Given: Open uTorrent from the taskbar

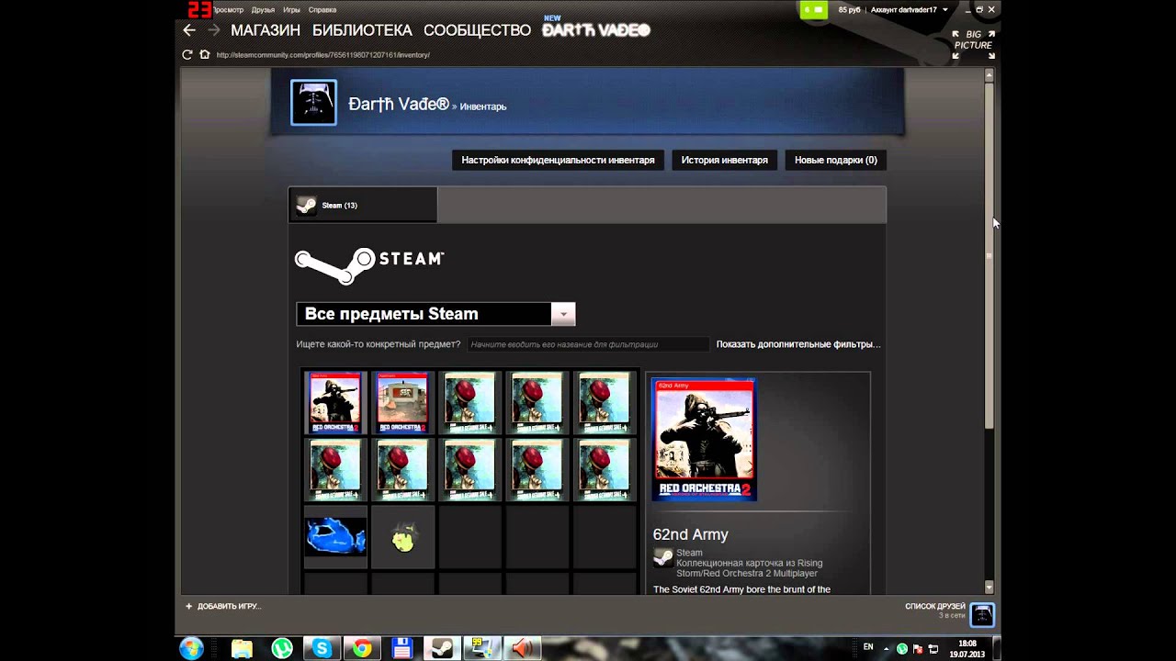Looking at the screenshot, I should 282,649.
